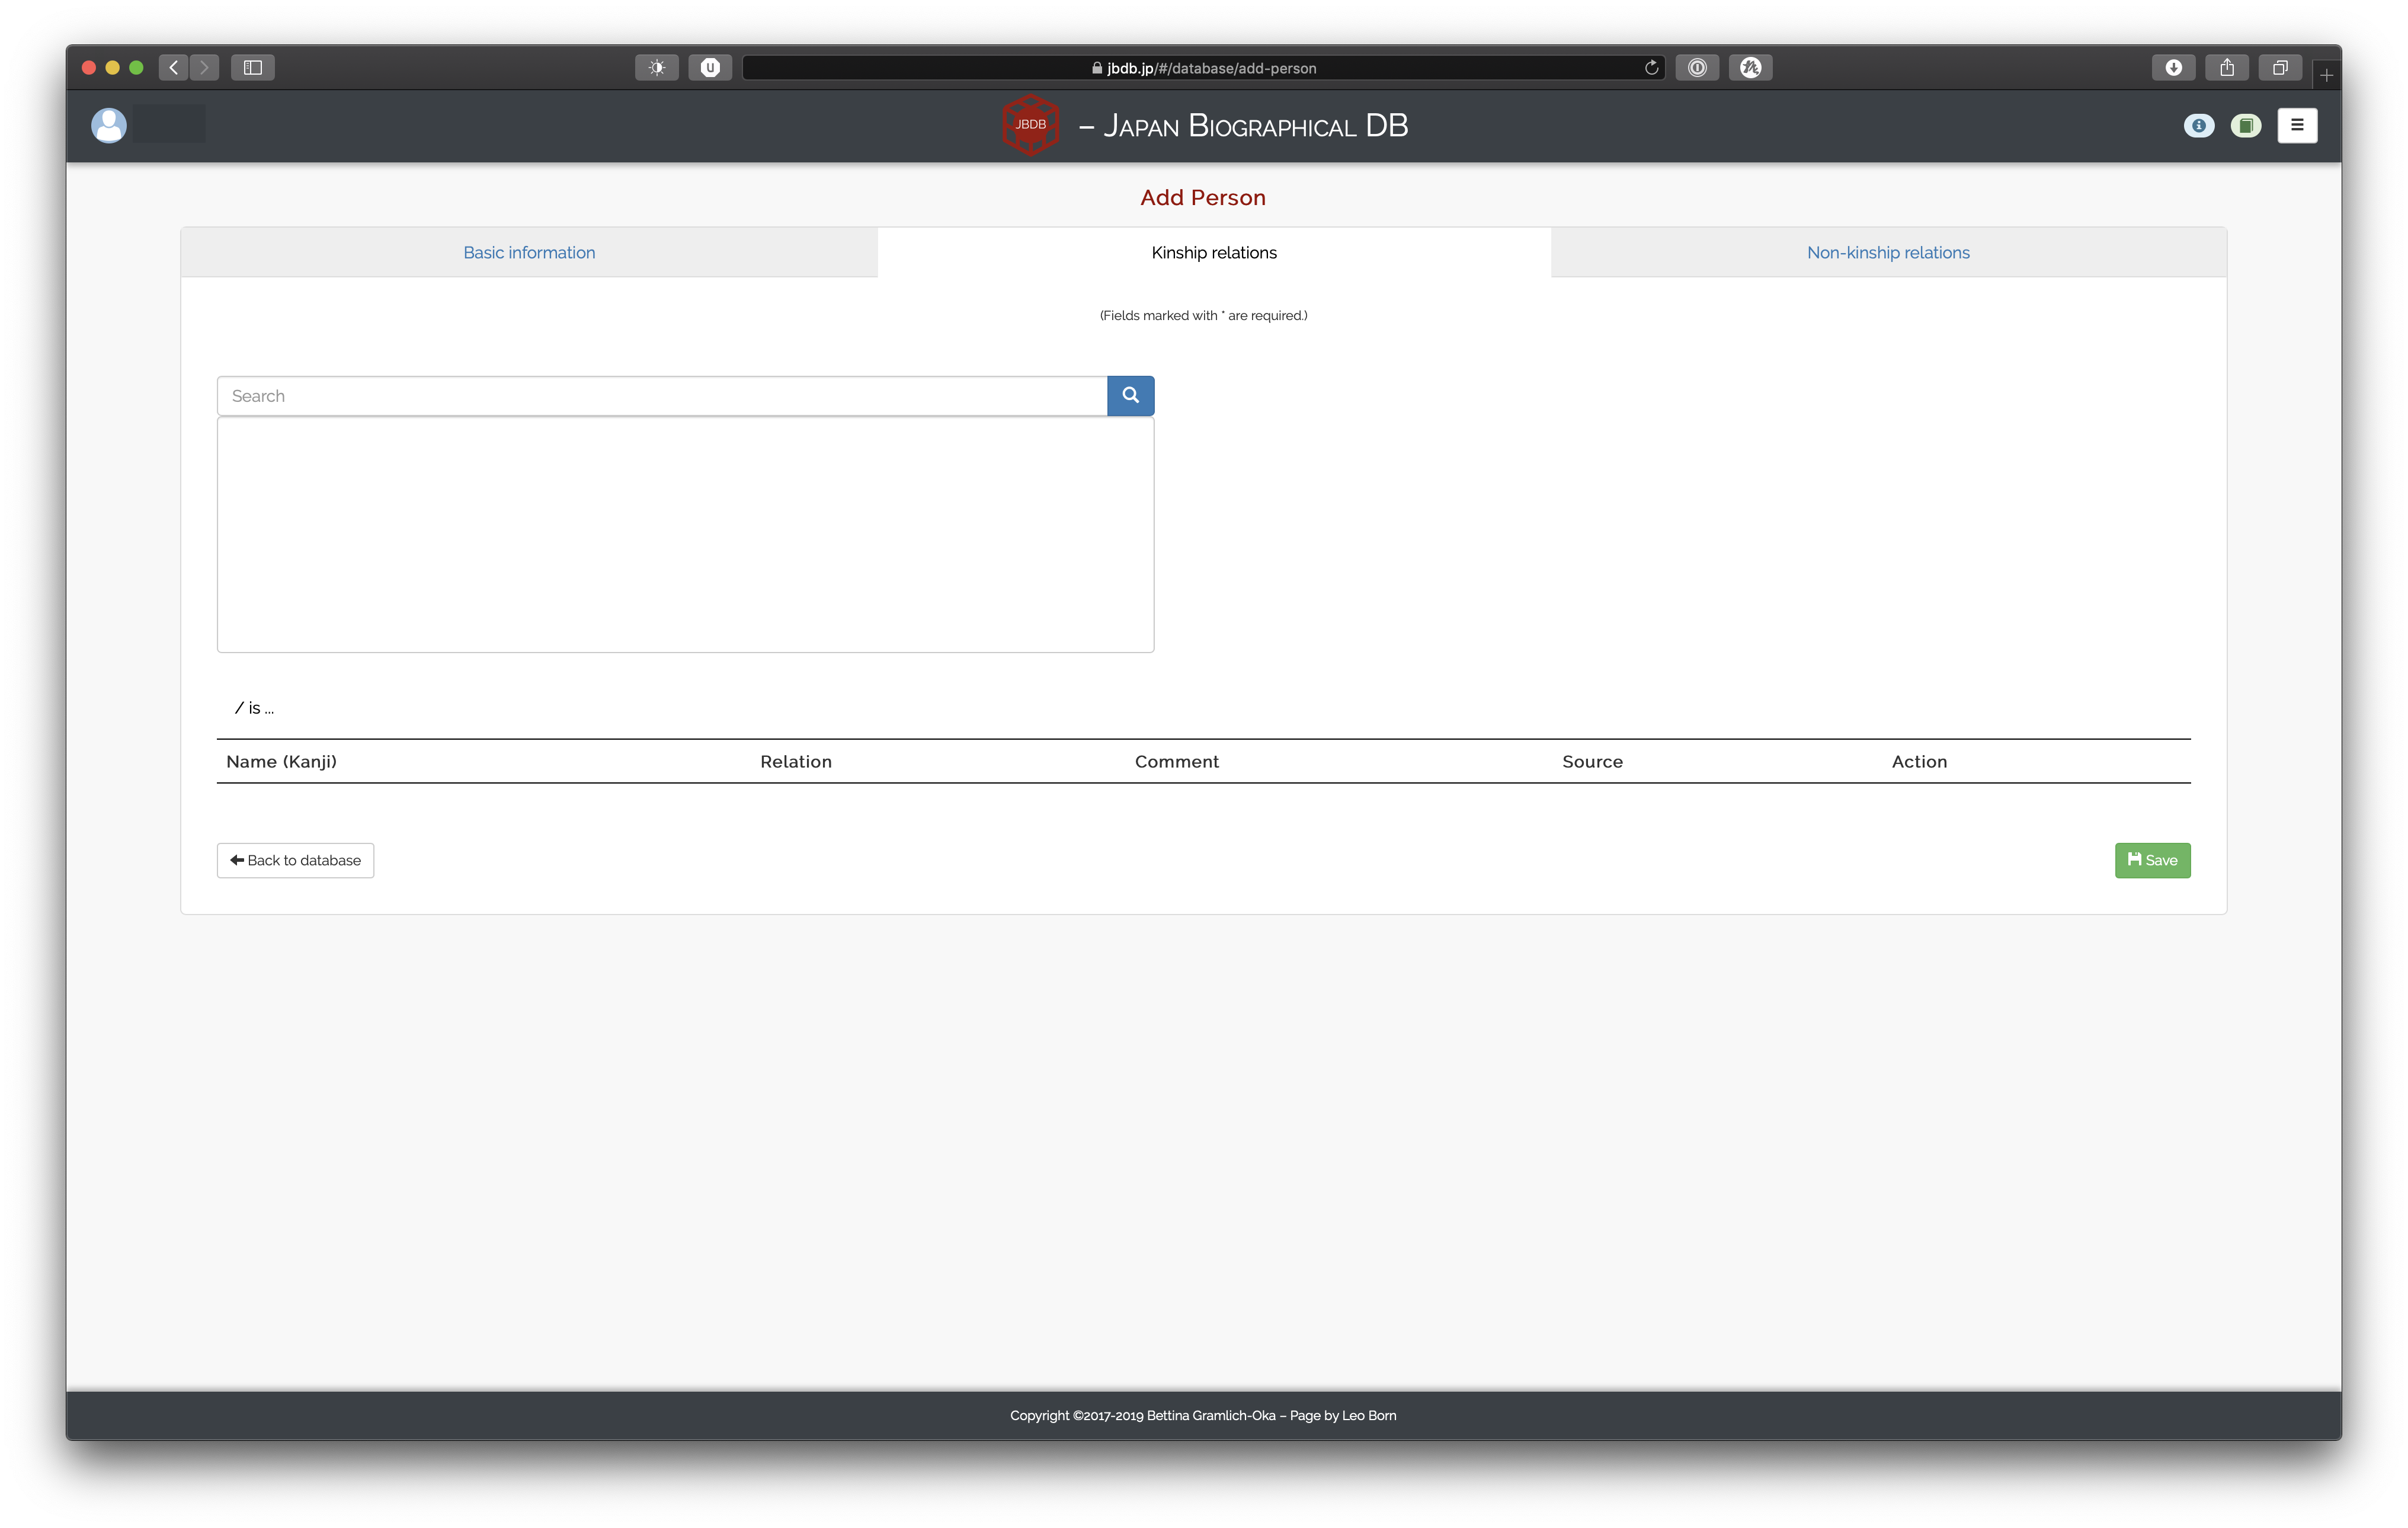Click the Action column header

[1919, 762]
